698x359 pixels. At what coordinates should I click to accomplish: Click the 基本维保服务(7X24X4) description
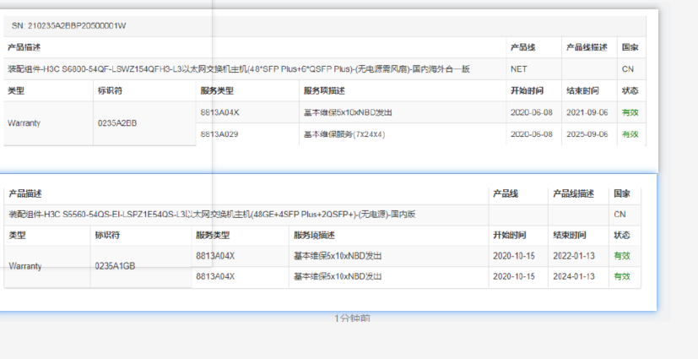(344, 134)
